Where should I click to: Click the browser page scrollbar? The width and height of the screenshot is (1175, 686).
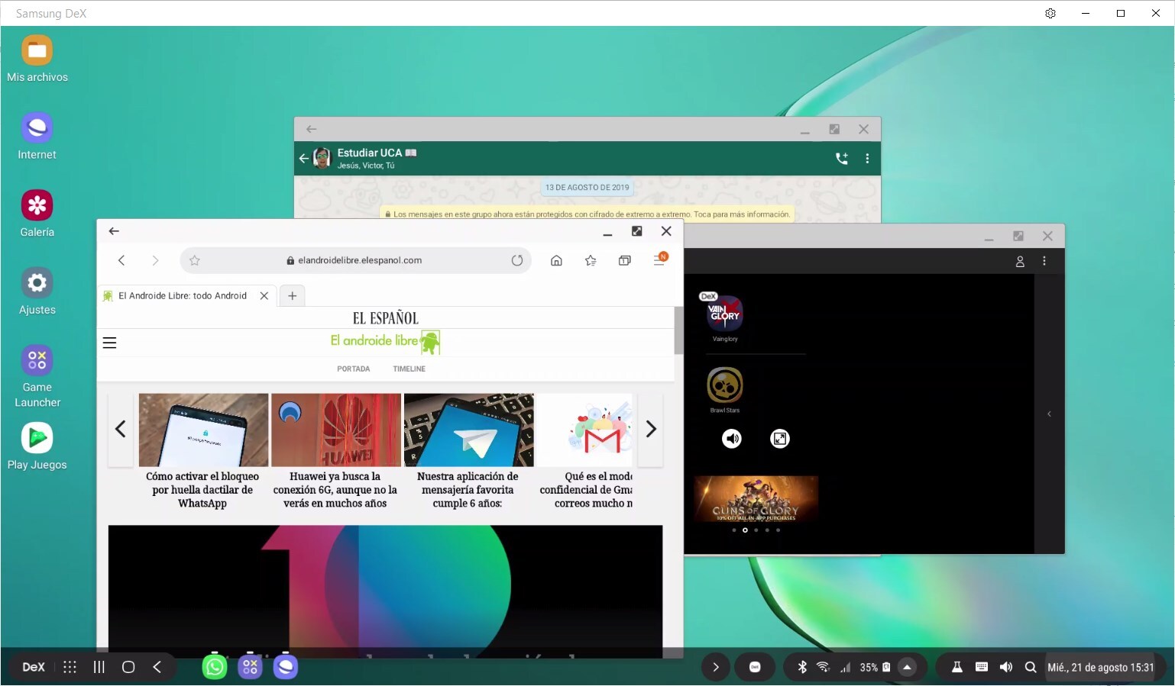678,331
